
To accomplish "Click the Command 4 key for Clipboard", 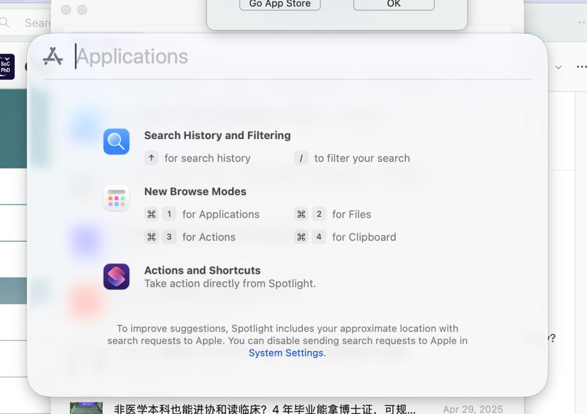I will click(x=310, y=237).
